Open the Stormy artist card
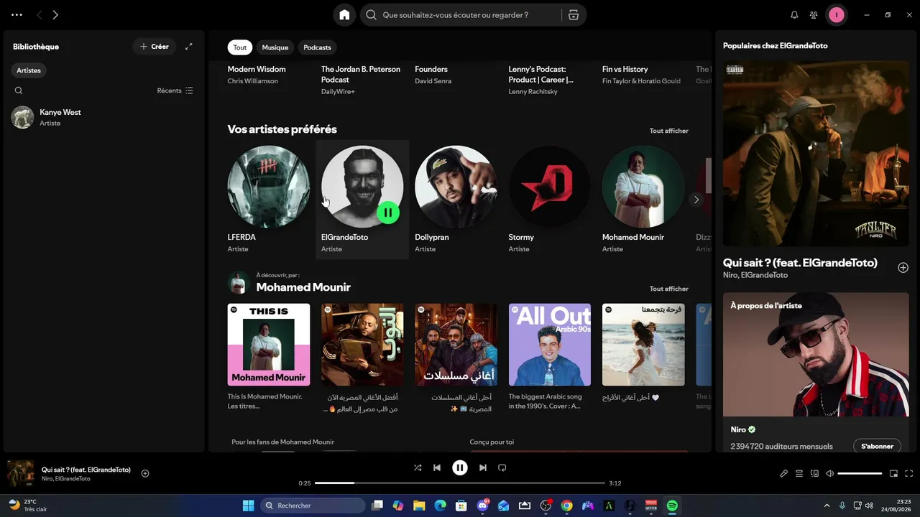The width and height of the screenshot is (920, 517). (550, 200)
